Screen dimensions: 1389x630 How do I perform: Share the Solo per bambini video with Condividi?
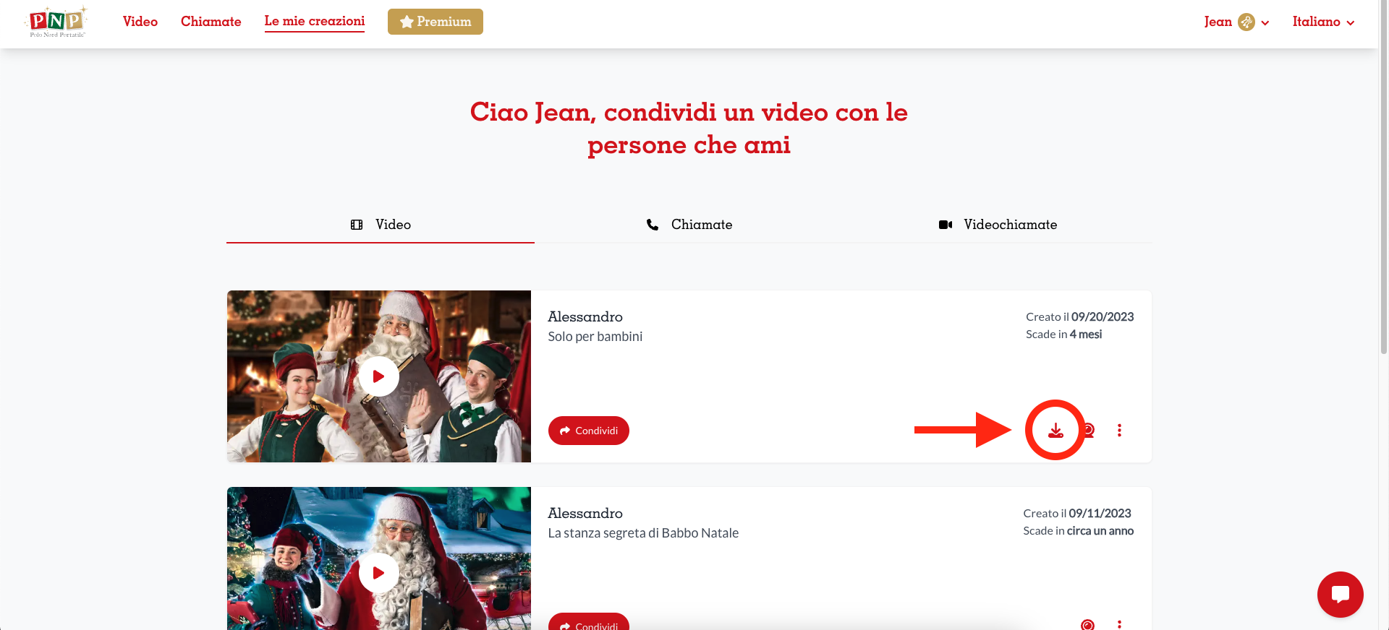pyautogui.click(x=589, y=431)
